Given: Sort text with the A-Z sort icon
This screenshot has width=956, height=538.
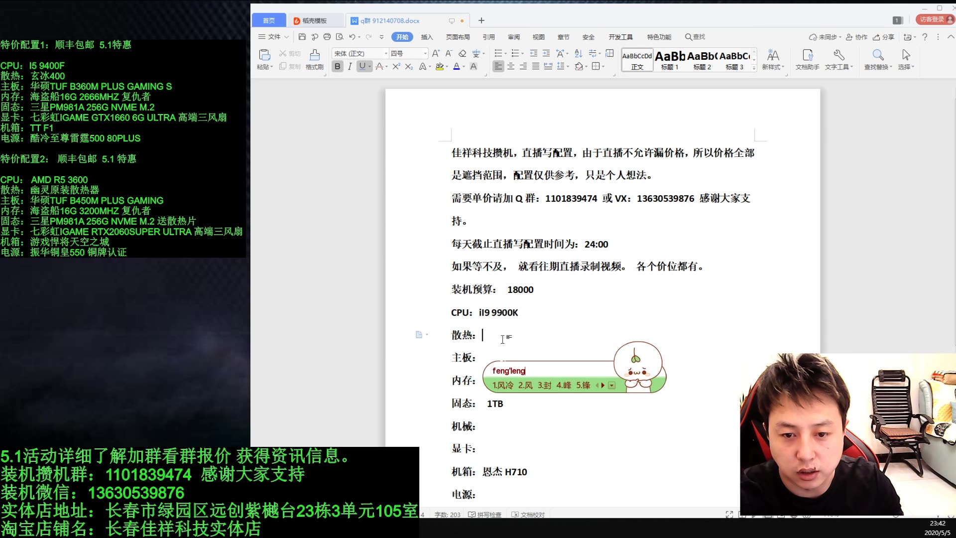Looking at the screenshot, I should pyautogui.click(x=578, y=53).
